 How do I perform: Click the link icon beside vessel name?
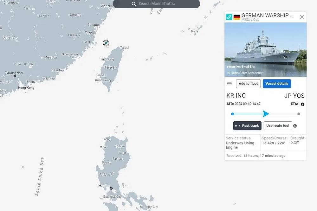229,17
